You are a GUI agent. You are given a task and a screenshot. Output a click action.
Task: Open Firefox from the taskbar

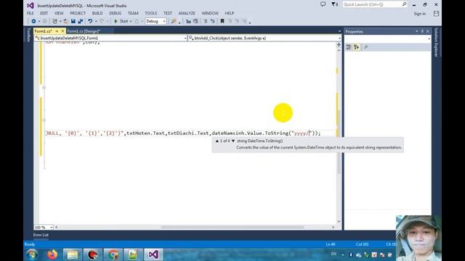[x=52, y=254]
